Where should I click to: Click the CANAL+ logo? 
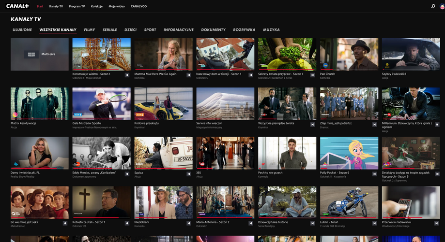pyautogui.click(x=17, y=6)
